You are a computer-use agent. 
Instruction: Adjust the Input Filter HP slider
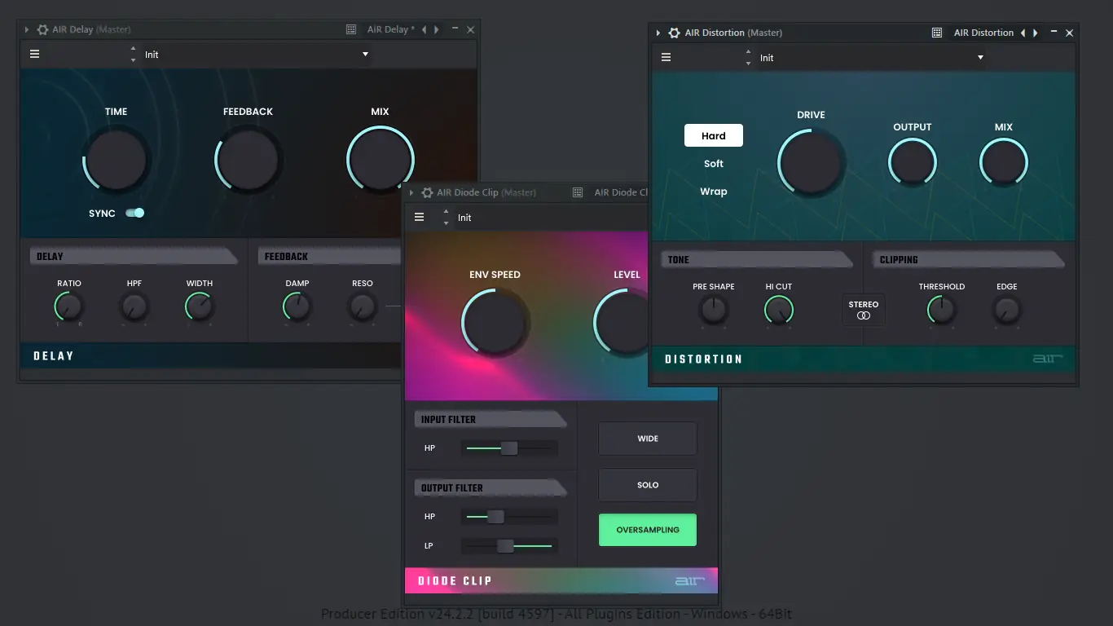coord(508,447)
